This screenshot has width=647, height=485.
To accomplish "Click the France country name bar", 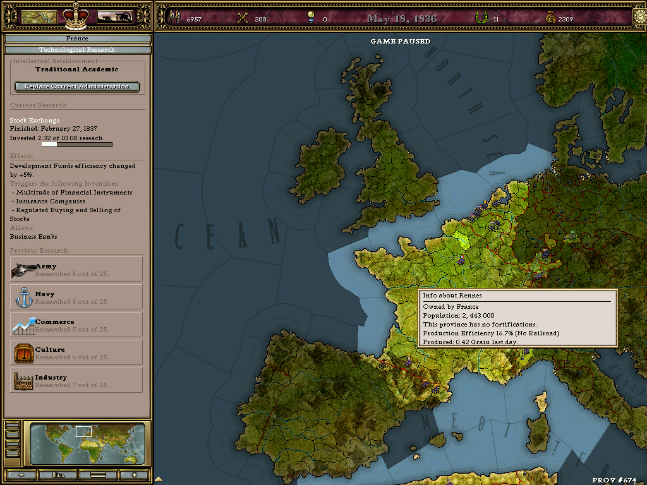I will click(x=77, y=39).
